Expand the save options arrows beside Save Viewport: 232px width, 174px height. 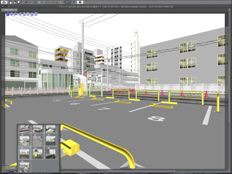coord(22,3)
